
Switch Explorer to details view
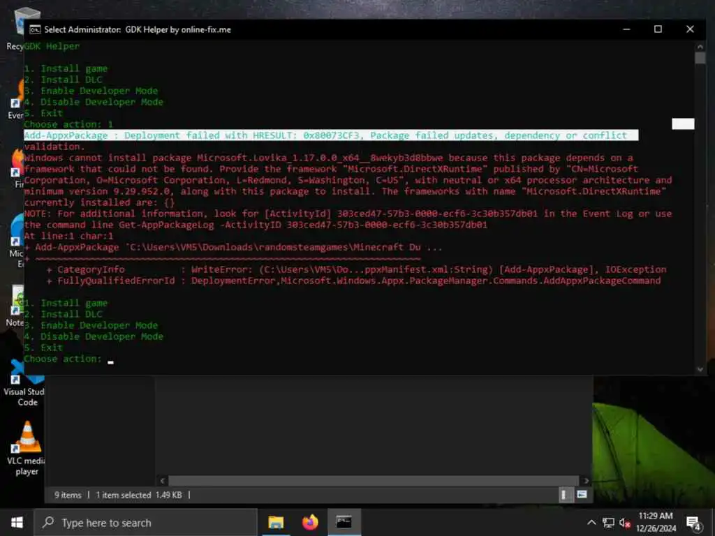click(564, 495)
